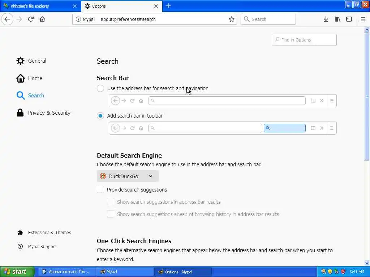
Task: Open the Windows start menu
Action: pyautogui.click(x=17, y=272)
